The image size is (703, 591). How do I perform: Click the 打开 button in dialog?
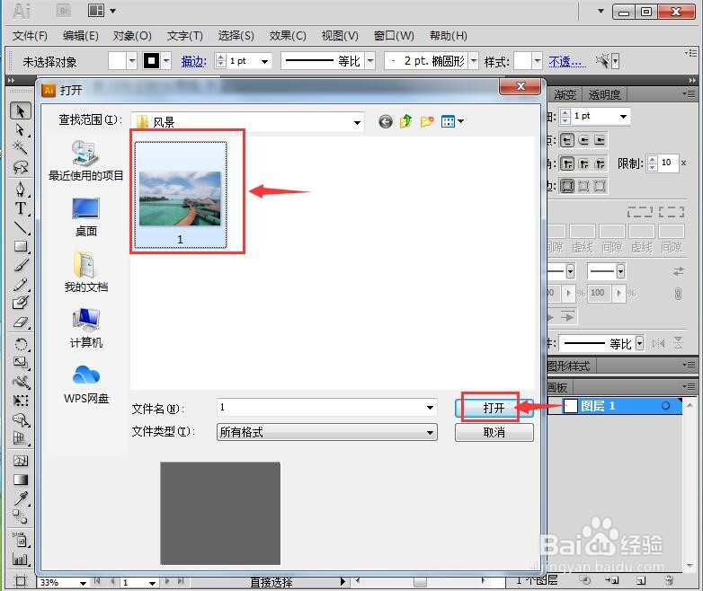coord(494,407)
